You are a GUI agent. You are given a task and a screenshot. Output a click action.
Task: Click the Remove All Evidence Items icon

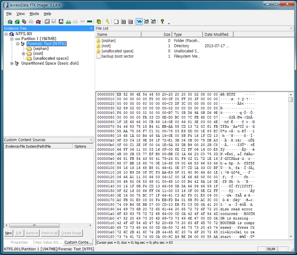[38, 22]
